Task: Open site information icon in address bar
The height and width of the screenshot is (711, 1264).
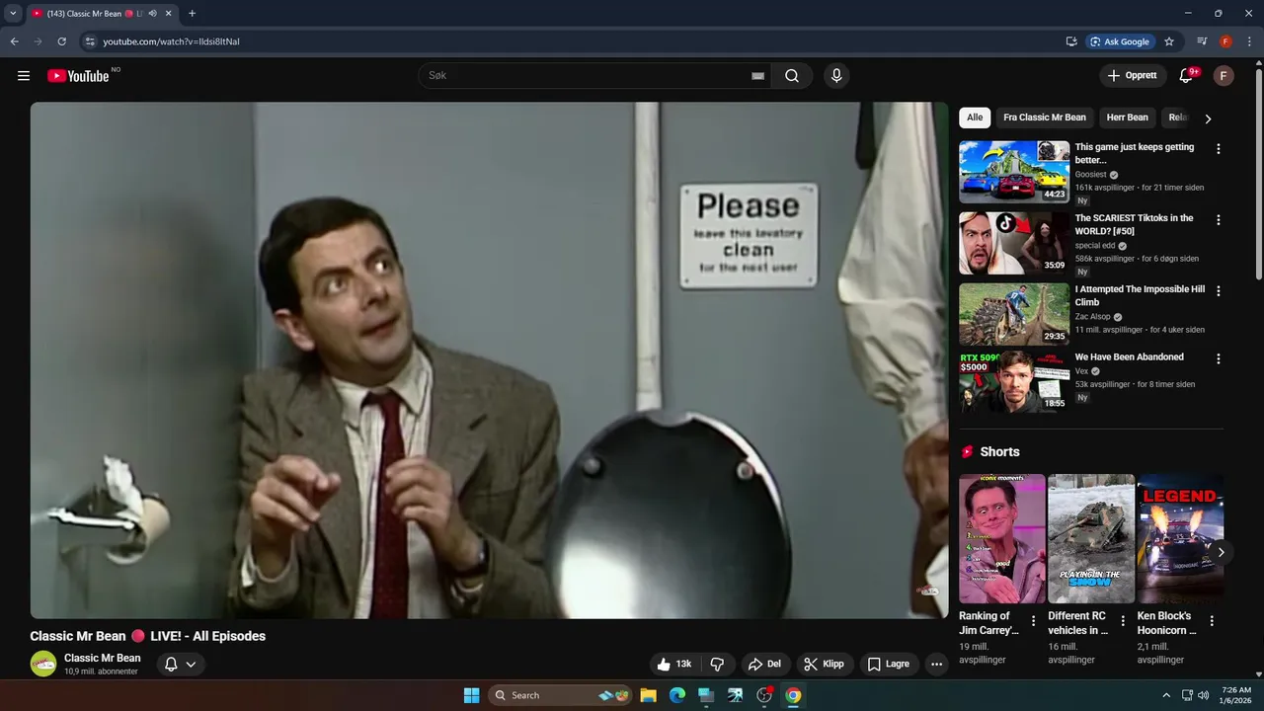Action: point(90,41)
